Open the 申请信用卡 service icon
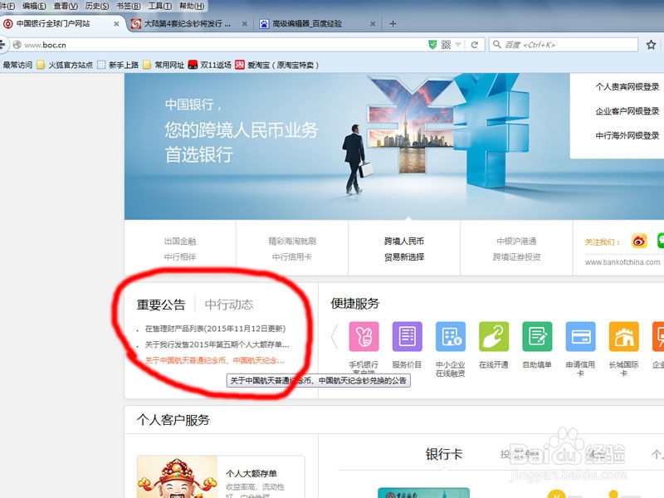The height and width of the screenshot is (498, 664). point(580,336)
